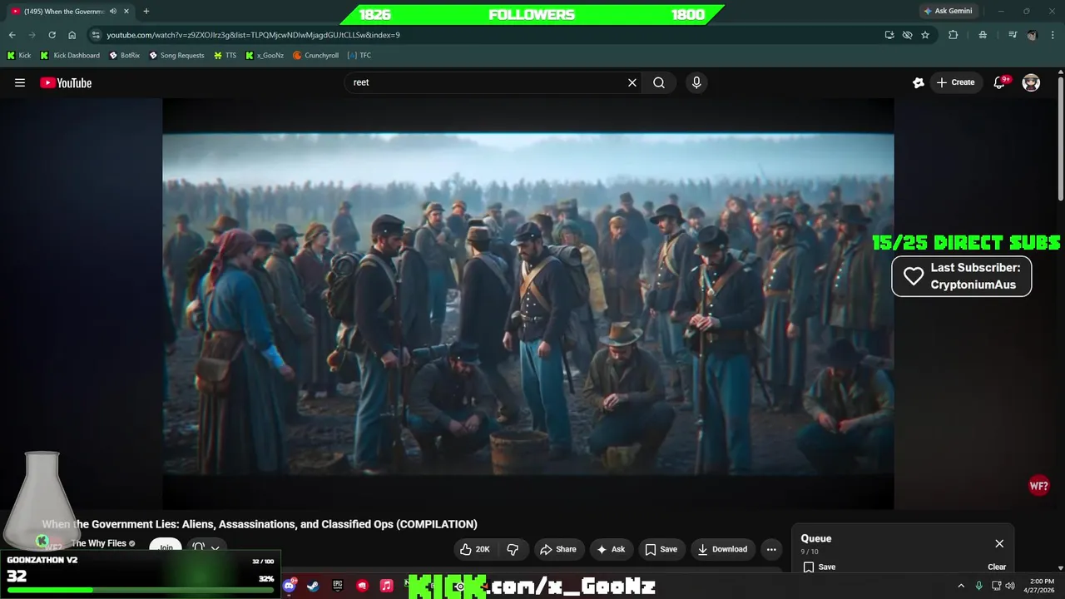The width and height of the screenshot is (1065, 599).
Task: Submit search with magnifier button
Action: click(x=659, y=82)
